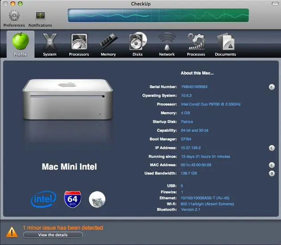The image size is (281, 245).
Task: Click boot manager value EFI64
Action: click(x=186, y=139)
